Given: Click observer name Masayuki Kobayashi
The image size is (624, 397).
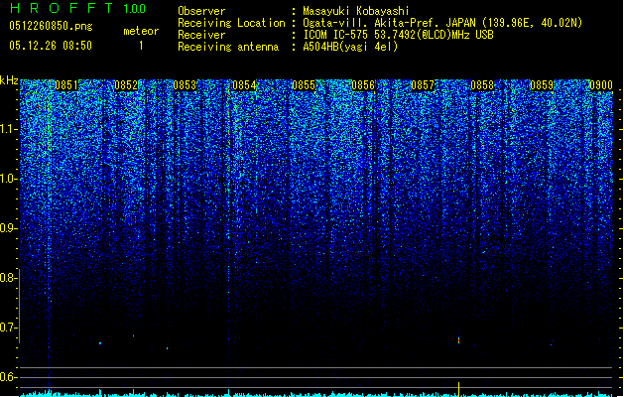Looking at the screenshot, I should click(x=356, y=11).
